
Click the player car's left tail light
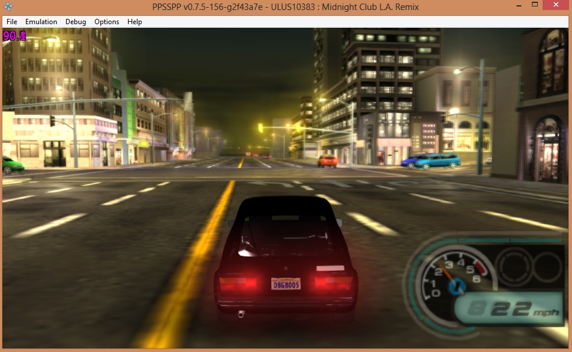(239, 284)
